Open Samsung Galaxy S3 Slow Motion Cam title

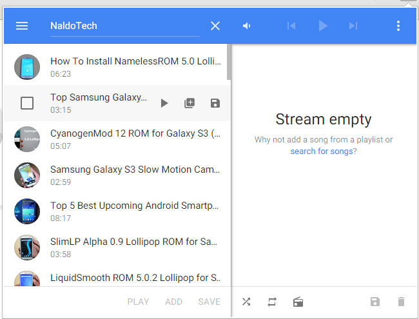(x=135, y=169)
